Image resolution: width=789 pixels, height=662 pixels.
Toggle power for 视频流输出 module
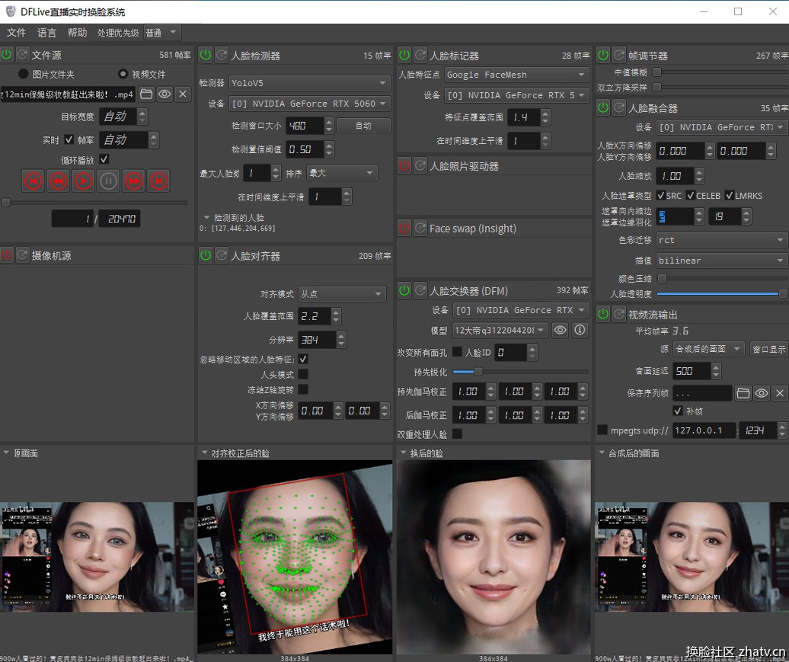click(x=603, y=314)
